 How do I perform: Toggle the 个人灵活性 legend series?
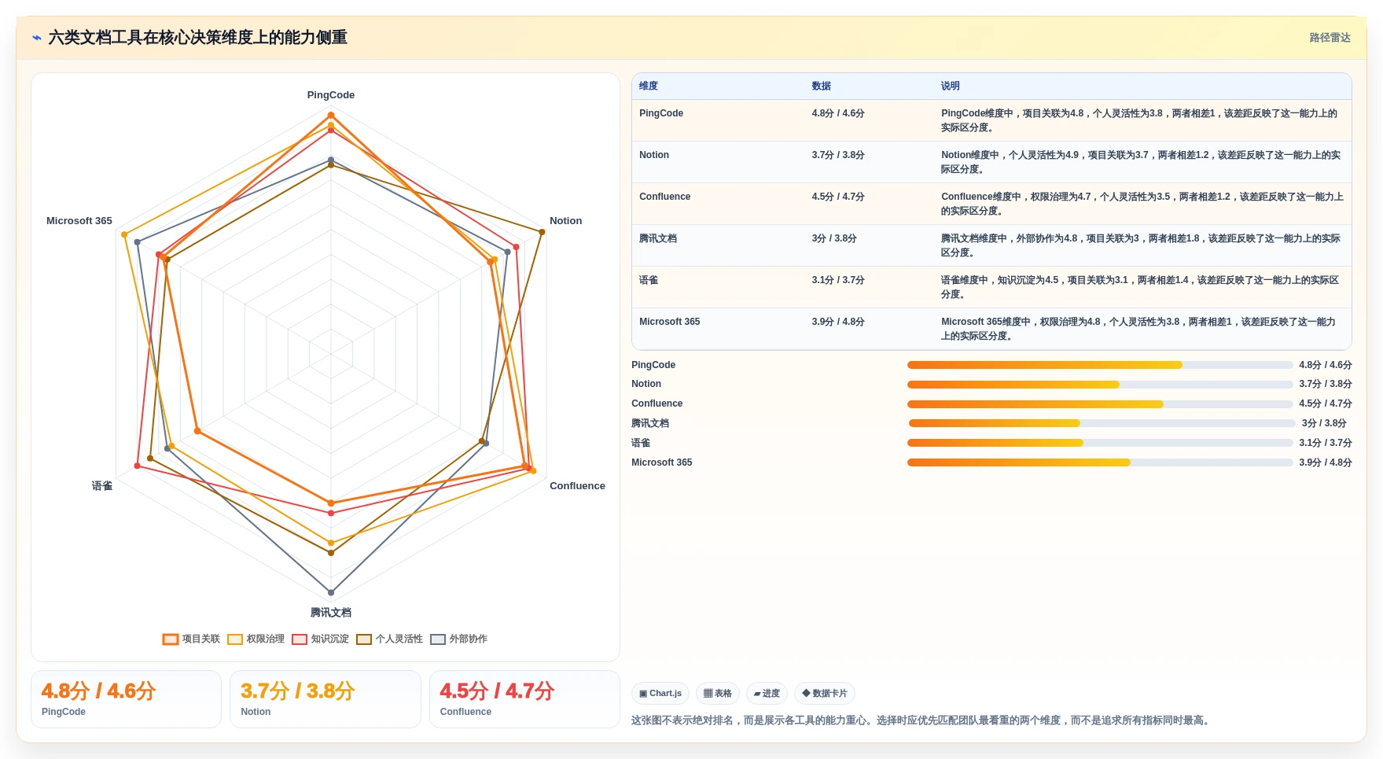click(x=389, y=639)
